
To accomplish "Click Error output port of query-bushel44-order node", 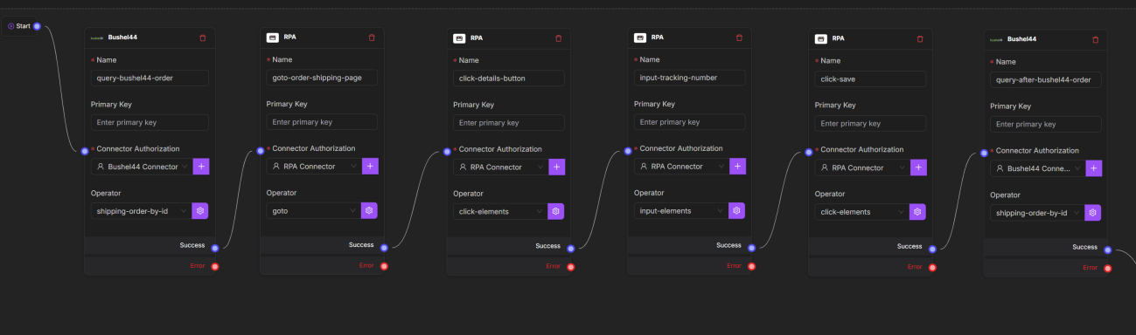I will [215, 266].
